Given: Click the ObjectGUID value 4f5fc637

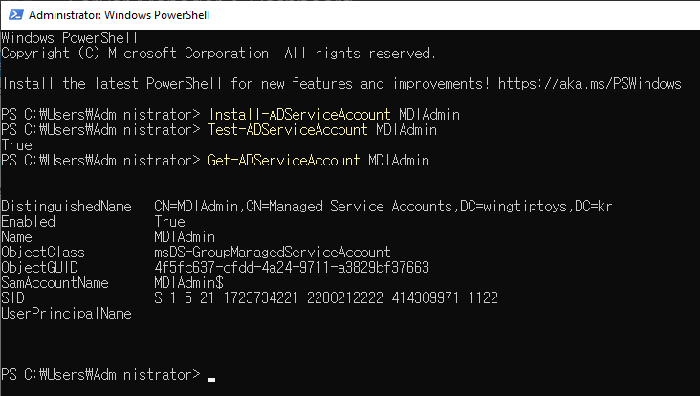Looking at the screenshot, I should 292,268.
